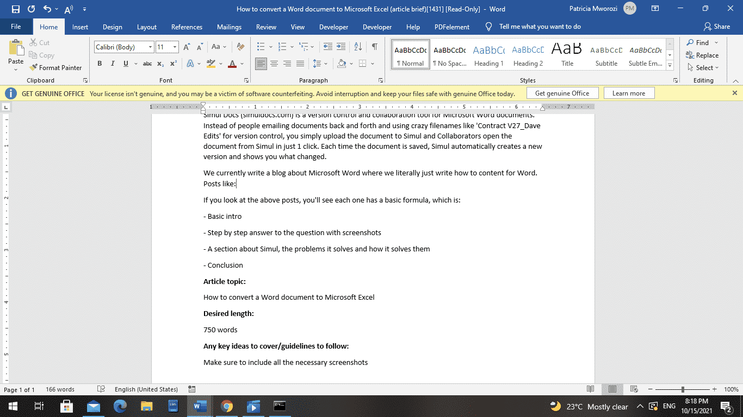Clear all formatting icon
743x417 pixels.
240,47
